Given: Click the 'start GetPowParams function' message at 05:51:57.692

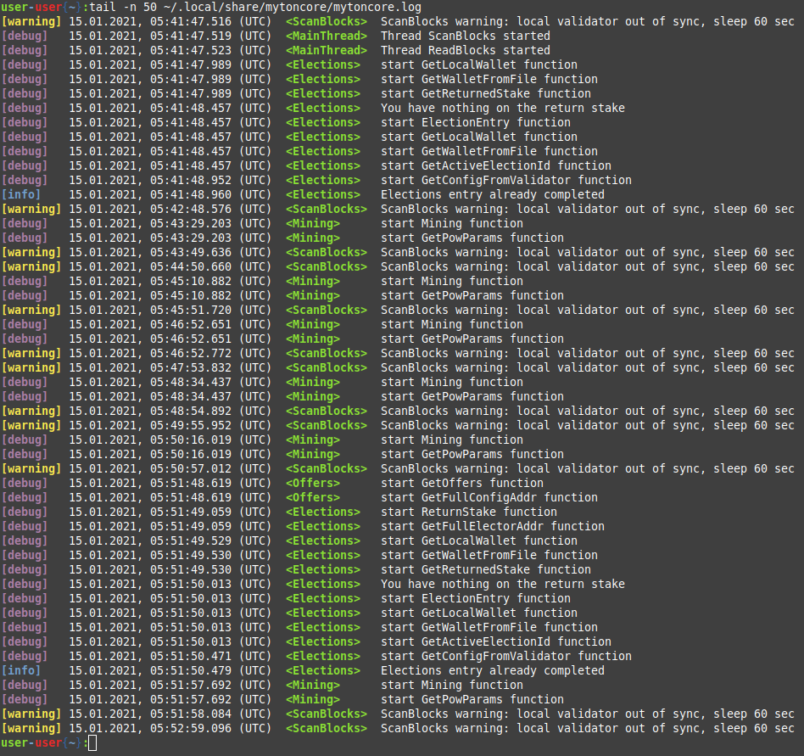Looking at the screenshot, I should tap(472, 699).
